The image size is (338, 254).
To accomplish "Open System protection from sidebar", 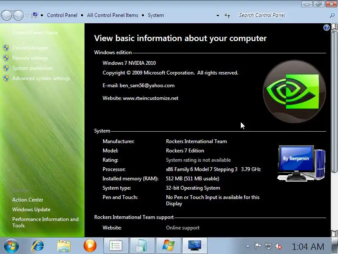I will pos(33,68).
